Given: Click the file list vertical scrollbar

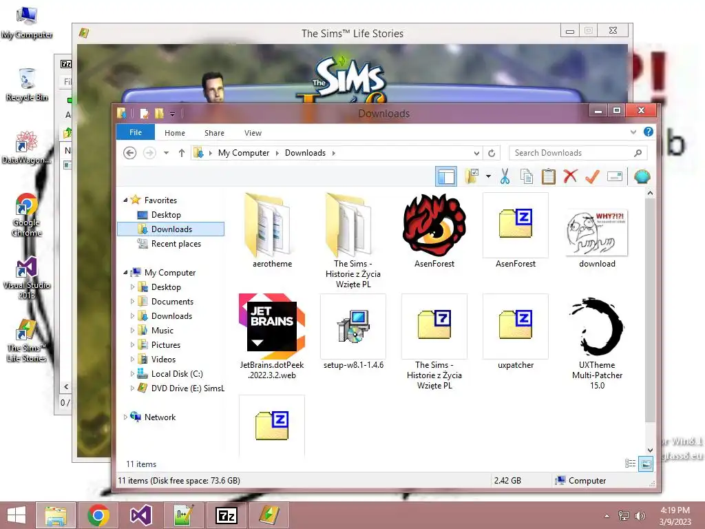Looking at the screenshot, I should click(650, 311).
